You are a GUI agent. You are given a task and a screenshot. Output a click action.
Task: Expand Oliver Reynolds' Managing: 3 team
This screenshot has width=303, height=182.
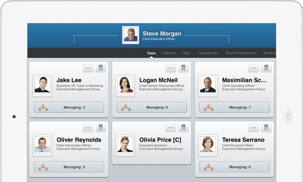pos(69,167)
